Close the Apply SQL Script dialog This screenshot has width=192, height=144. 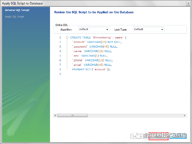pyautogui.click(x=188, y=3)
